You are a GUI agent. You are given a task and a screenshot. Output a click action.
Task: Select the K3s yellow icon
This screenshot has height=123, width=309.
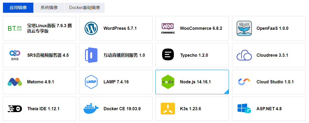tap(168, 108)
